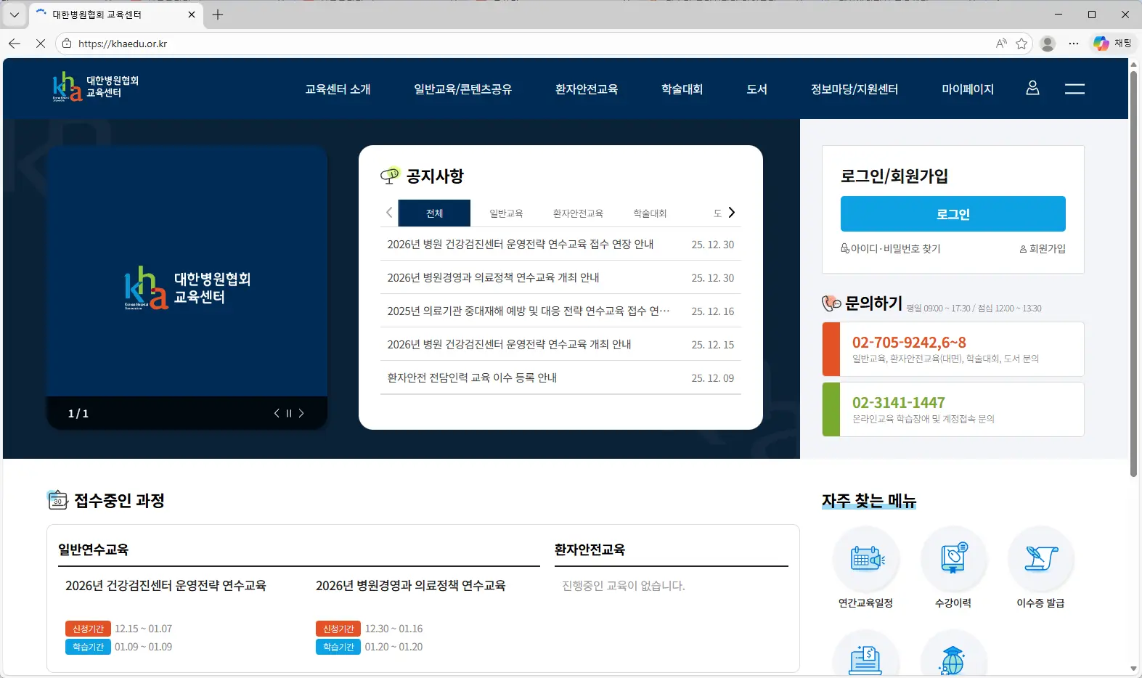Open the user account icon in header
This screenshot has height=678, width=1142.
coord(1032,88)
